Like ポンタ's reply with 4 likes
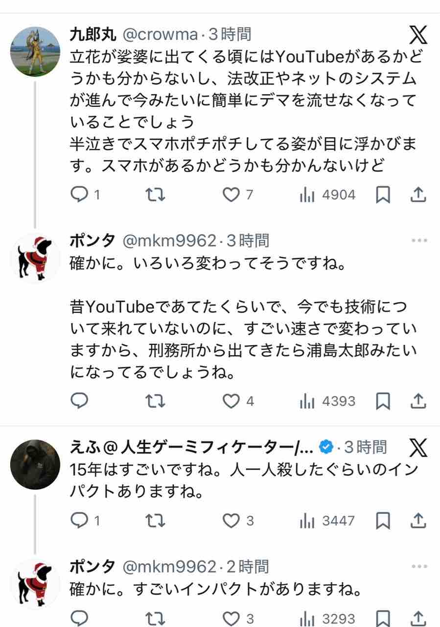Viewport: 440px width, 627px height. 231,401
